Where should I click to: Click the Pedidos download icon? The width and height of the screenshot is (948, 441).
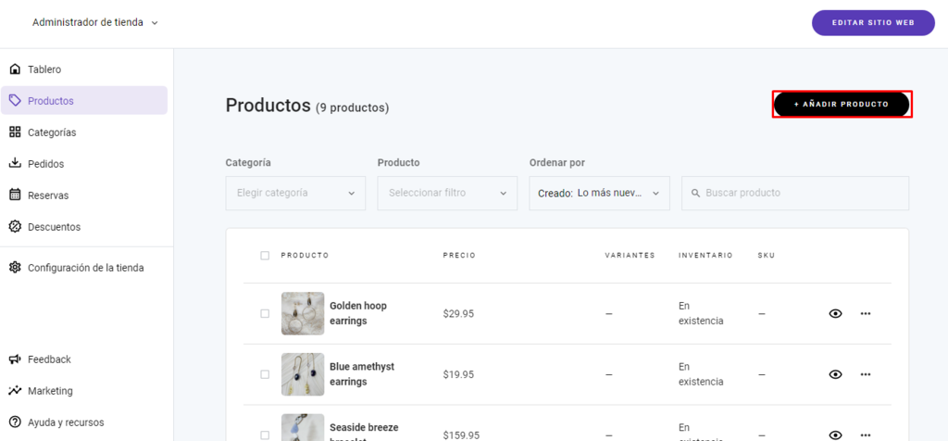15,163
